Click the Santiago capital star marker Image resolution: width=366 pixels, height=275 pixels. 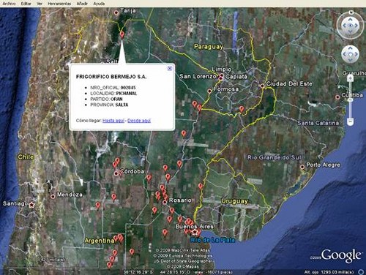click(31, 205)
